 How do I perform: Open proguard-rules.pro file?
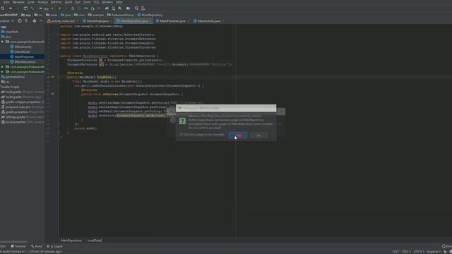pyautogui.click(x=23, y=107)
